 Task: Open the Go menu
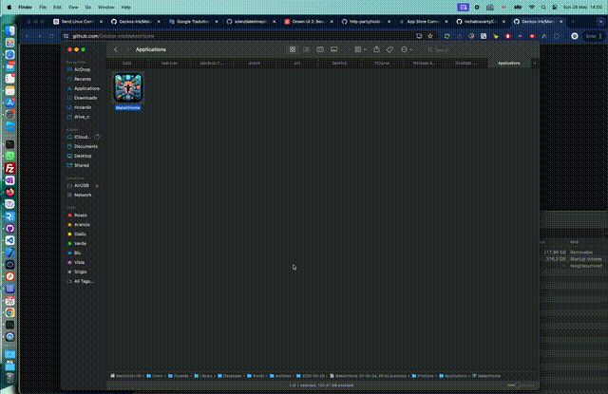[x=88, y=7]
